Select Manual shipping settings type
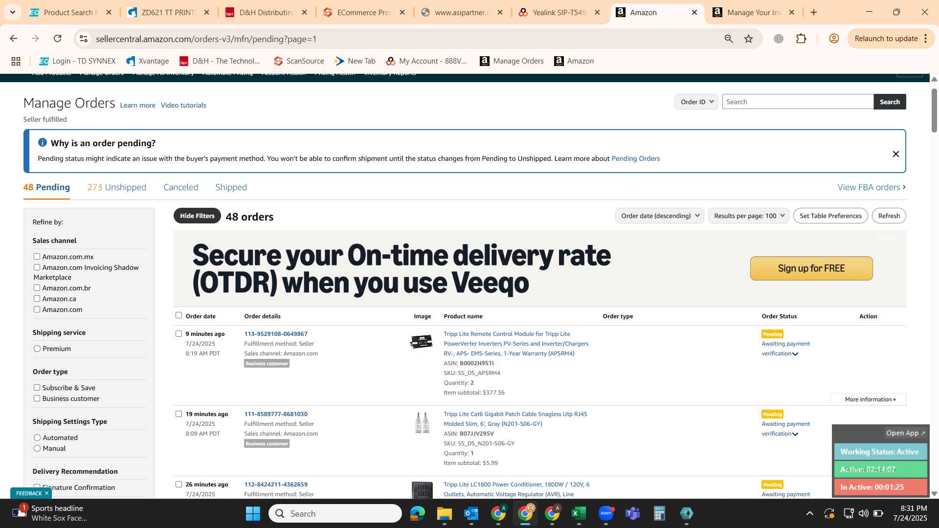This screenshot has height=528, width=939. click(x=37, y=448)
